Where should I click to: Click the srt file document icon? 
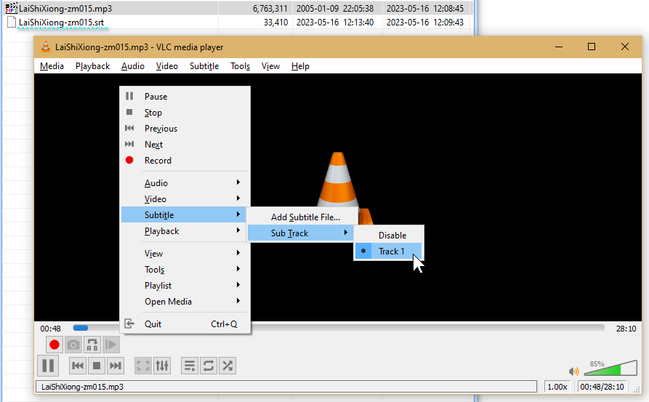click(12, 22)
